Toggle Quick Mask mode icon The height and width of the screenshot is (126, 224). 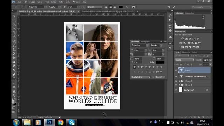[14, 107]
